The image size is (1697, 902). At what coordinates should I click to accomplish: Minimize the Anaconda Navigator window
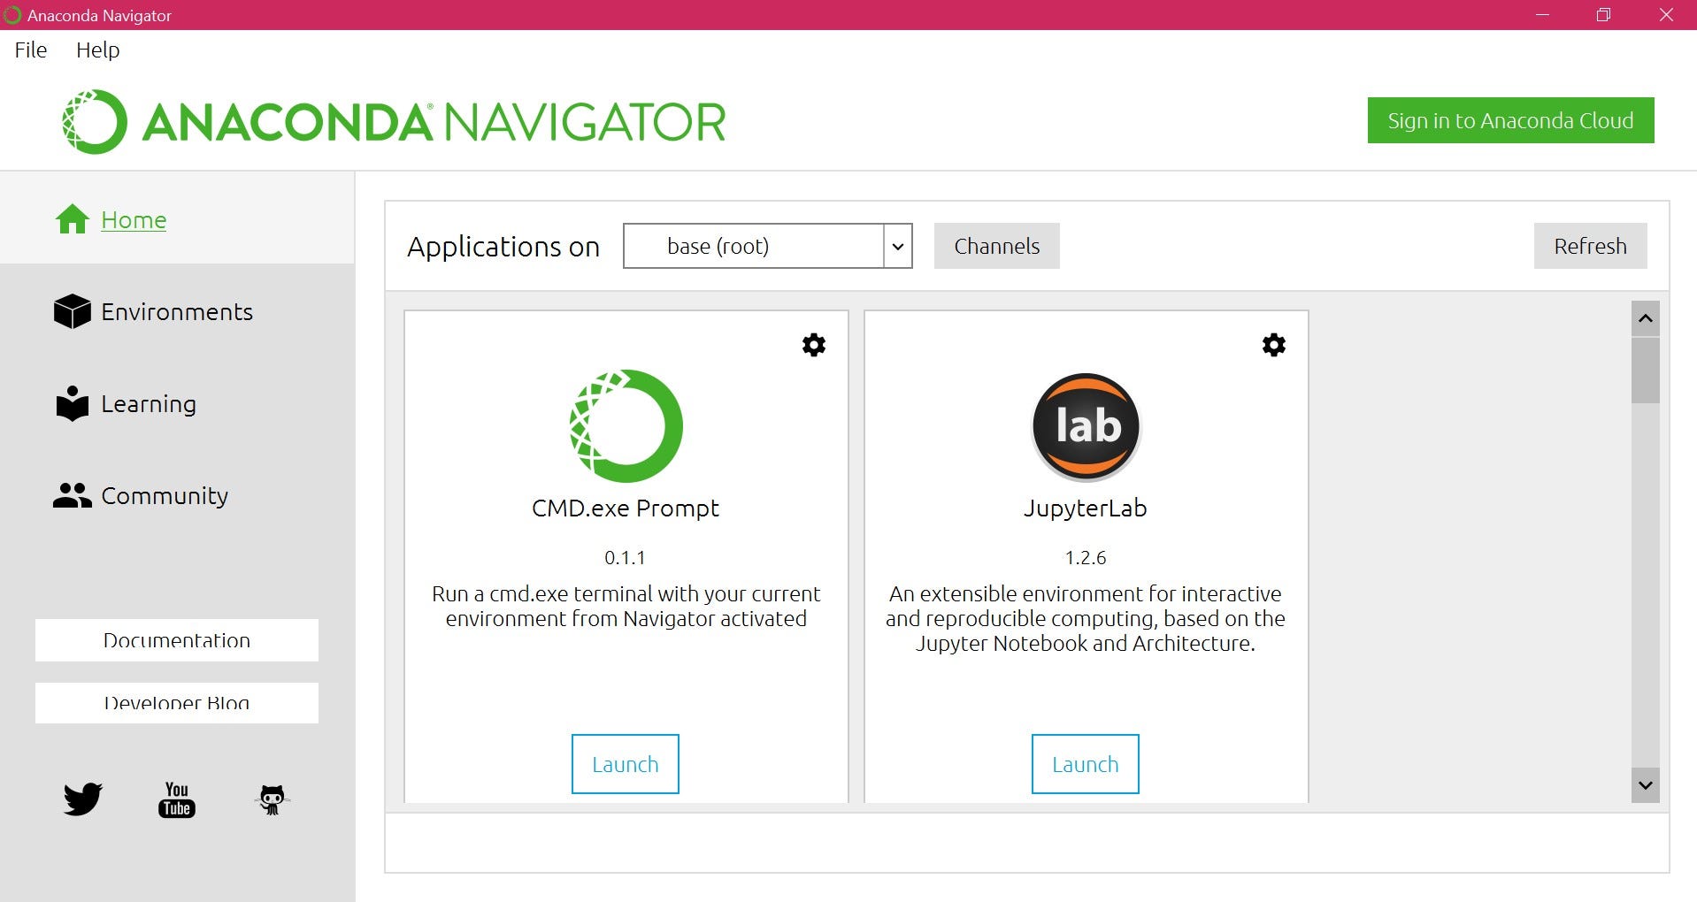point(1542,15)
